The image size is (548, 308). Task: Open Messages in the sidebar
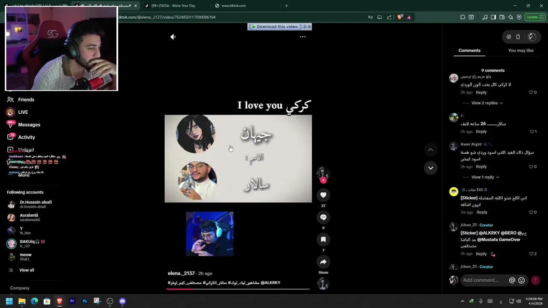coord(29,125)
